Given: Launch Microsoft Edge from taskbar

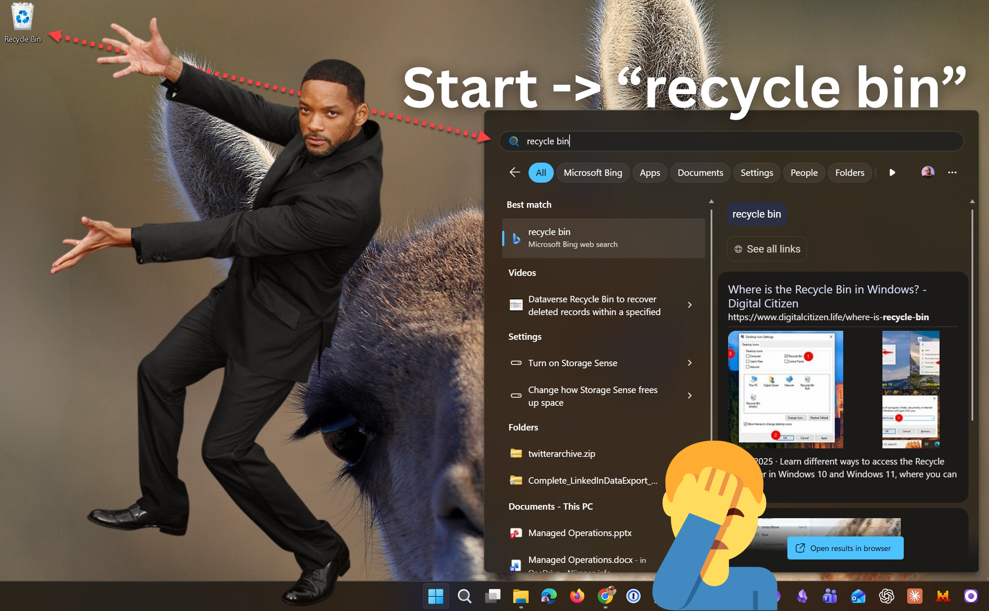Looking at the screenshot, I should 549,596.
